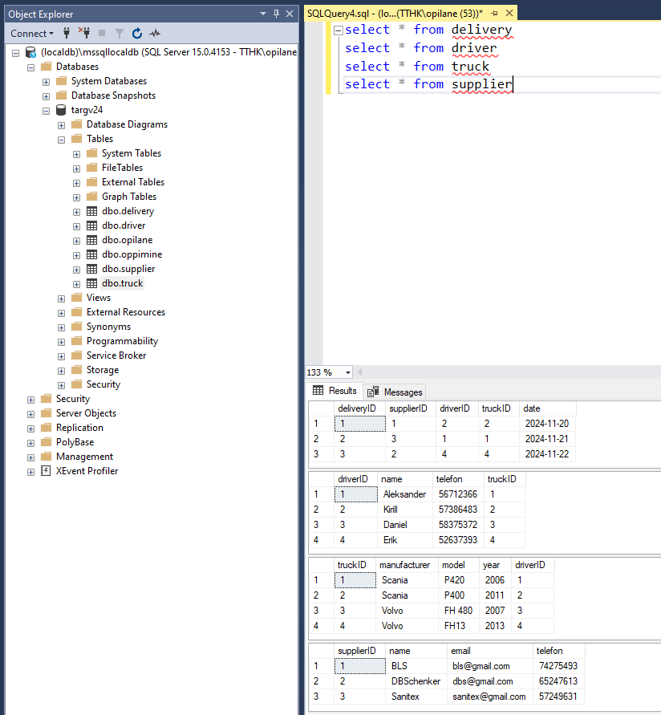The height and width of the screenshot is (715, 661).
Task: Collapse the select statement outline block
Action: click(x=338, y=30)
